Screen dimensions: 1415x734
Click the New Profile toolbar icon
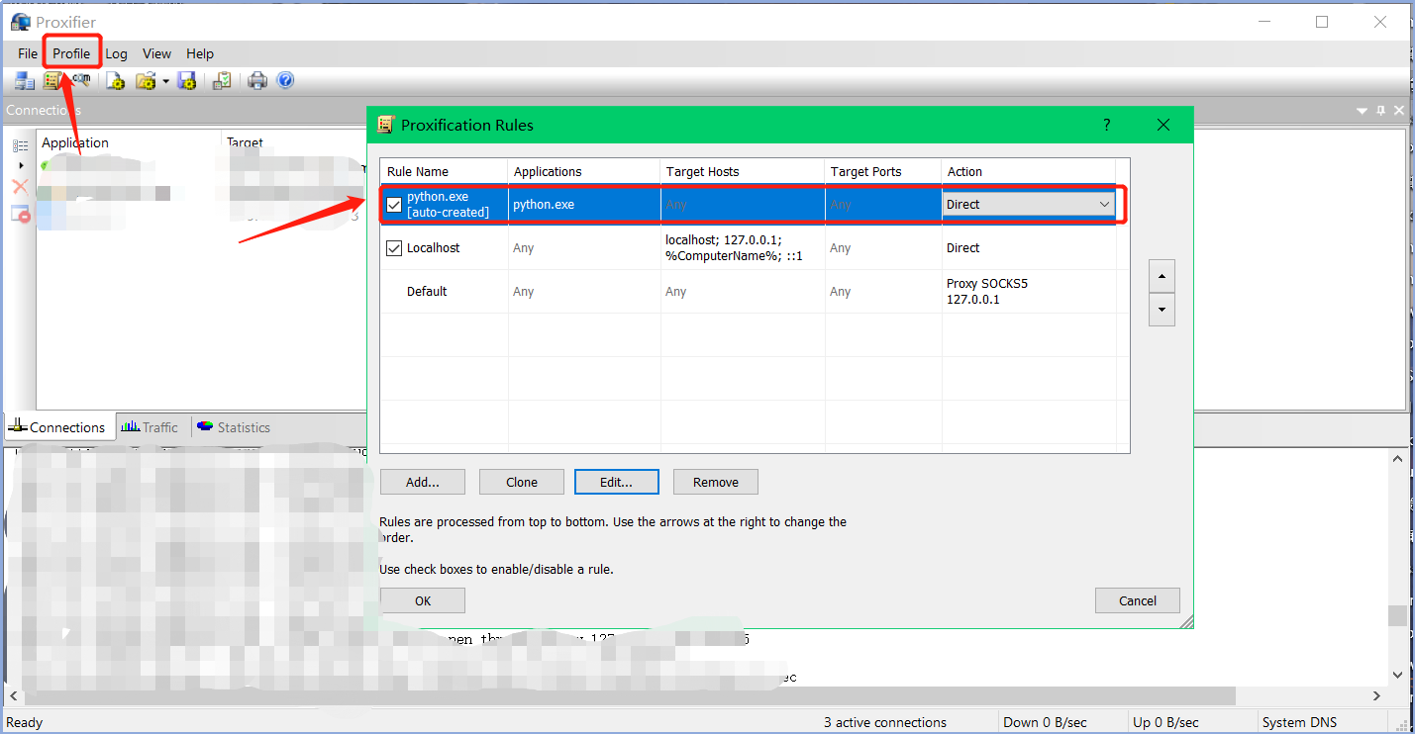[x=116, y=81]
